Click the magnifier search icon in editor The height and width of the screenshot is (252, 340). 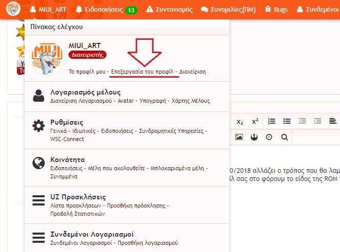tap(285, 137)
